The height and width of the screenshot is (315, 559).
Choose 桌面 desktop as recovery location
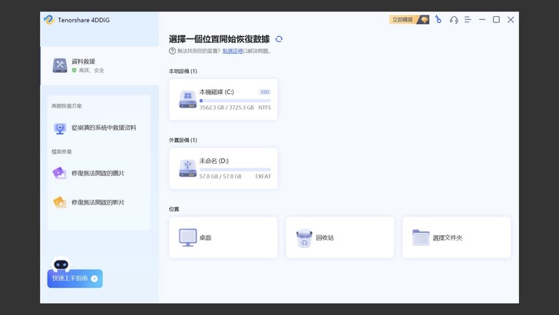pos(223,237)
